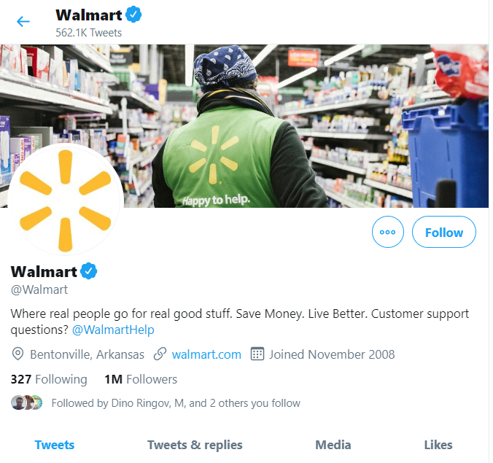View the 1M Followers list
The height and width of the screenshot is (463, 493).
[x=141, y=379]
